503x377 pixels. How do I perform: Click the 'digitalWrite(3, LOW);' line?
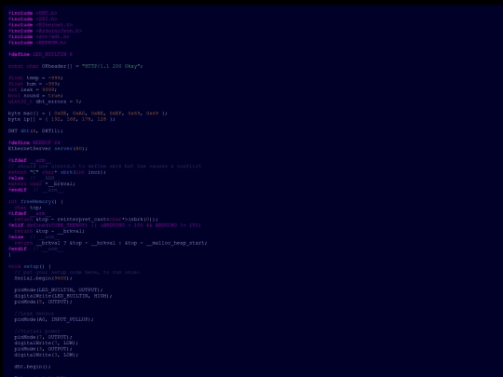[47, 355]
